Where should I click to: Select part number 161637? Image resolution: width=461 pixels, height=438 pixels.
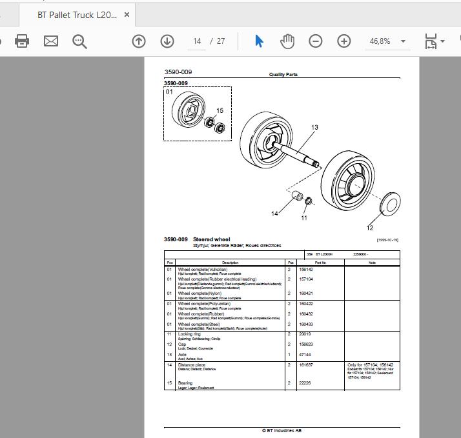[x=306, y=364]
